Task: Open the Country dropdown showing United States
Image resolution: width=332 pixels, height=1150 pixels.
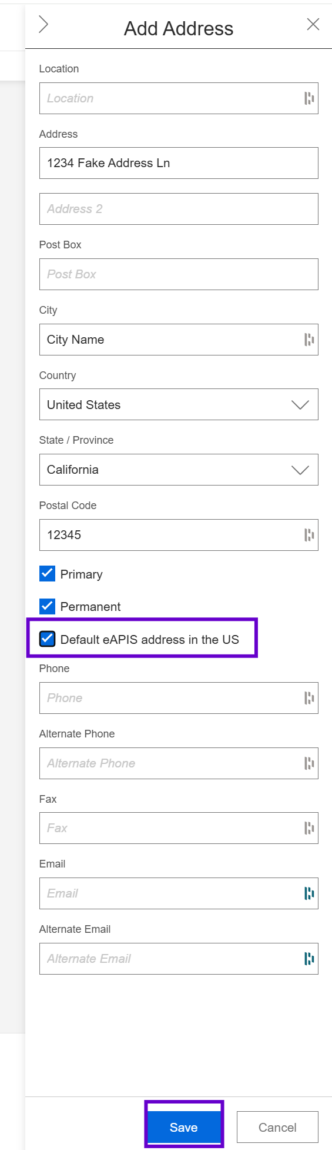Action: point(179,404)
